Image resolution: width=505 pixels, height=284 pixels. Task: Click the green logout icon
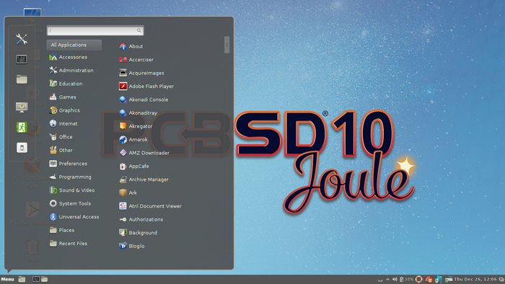(22, 128)
